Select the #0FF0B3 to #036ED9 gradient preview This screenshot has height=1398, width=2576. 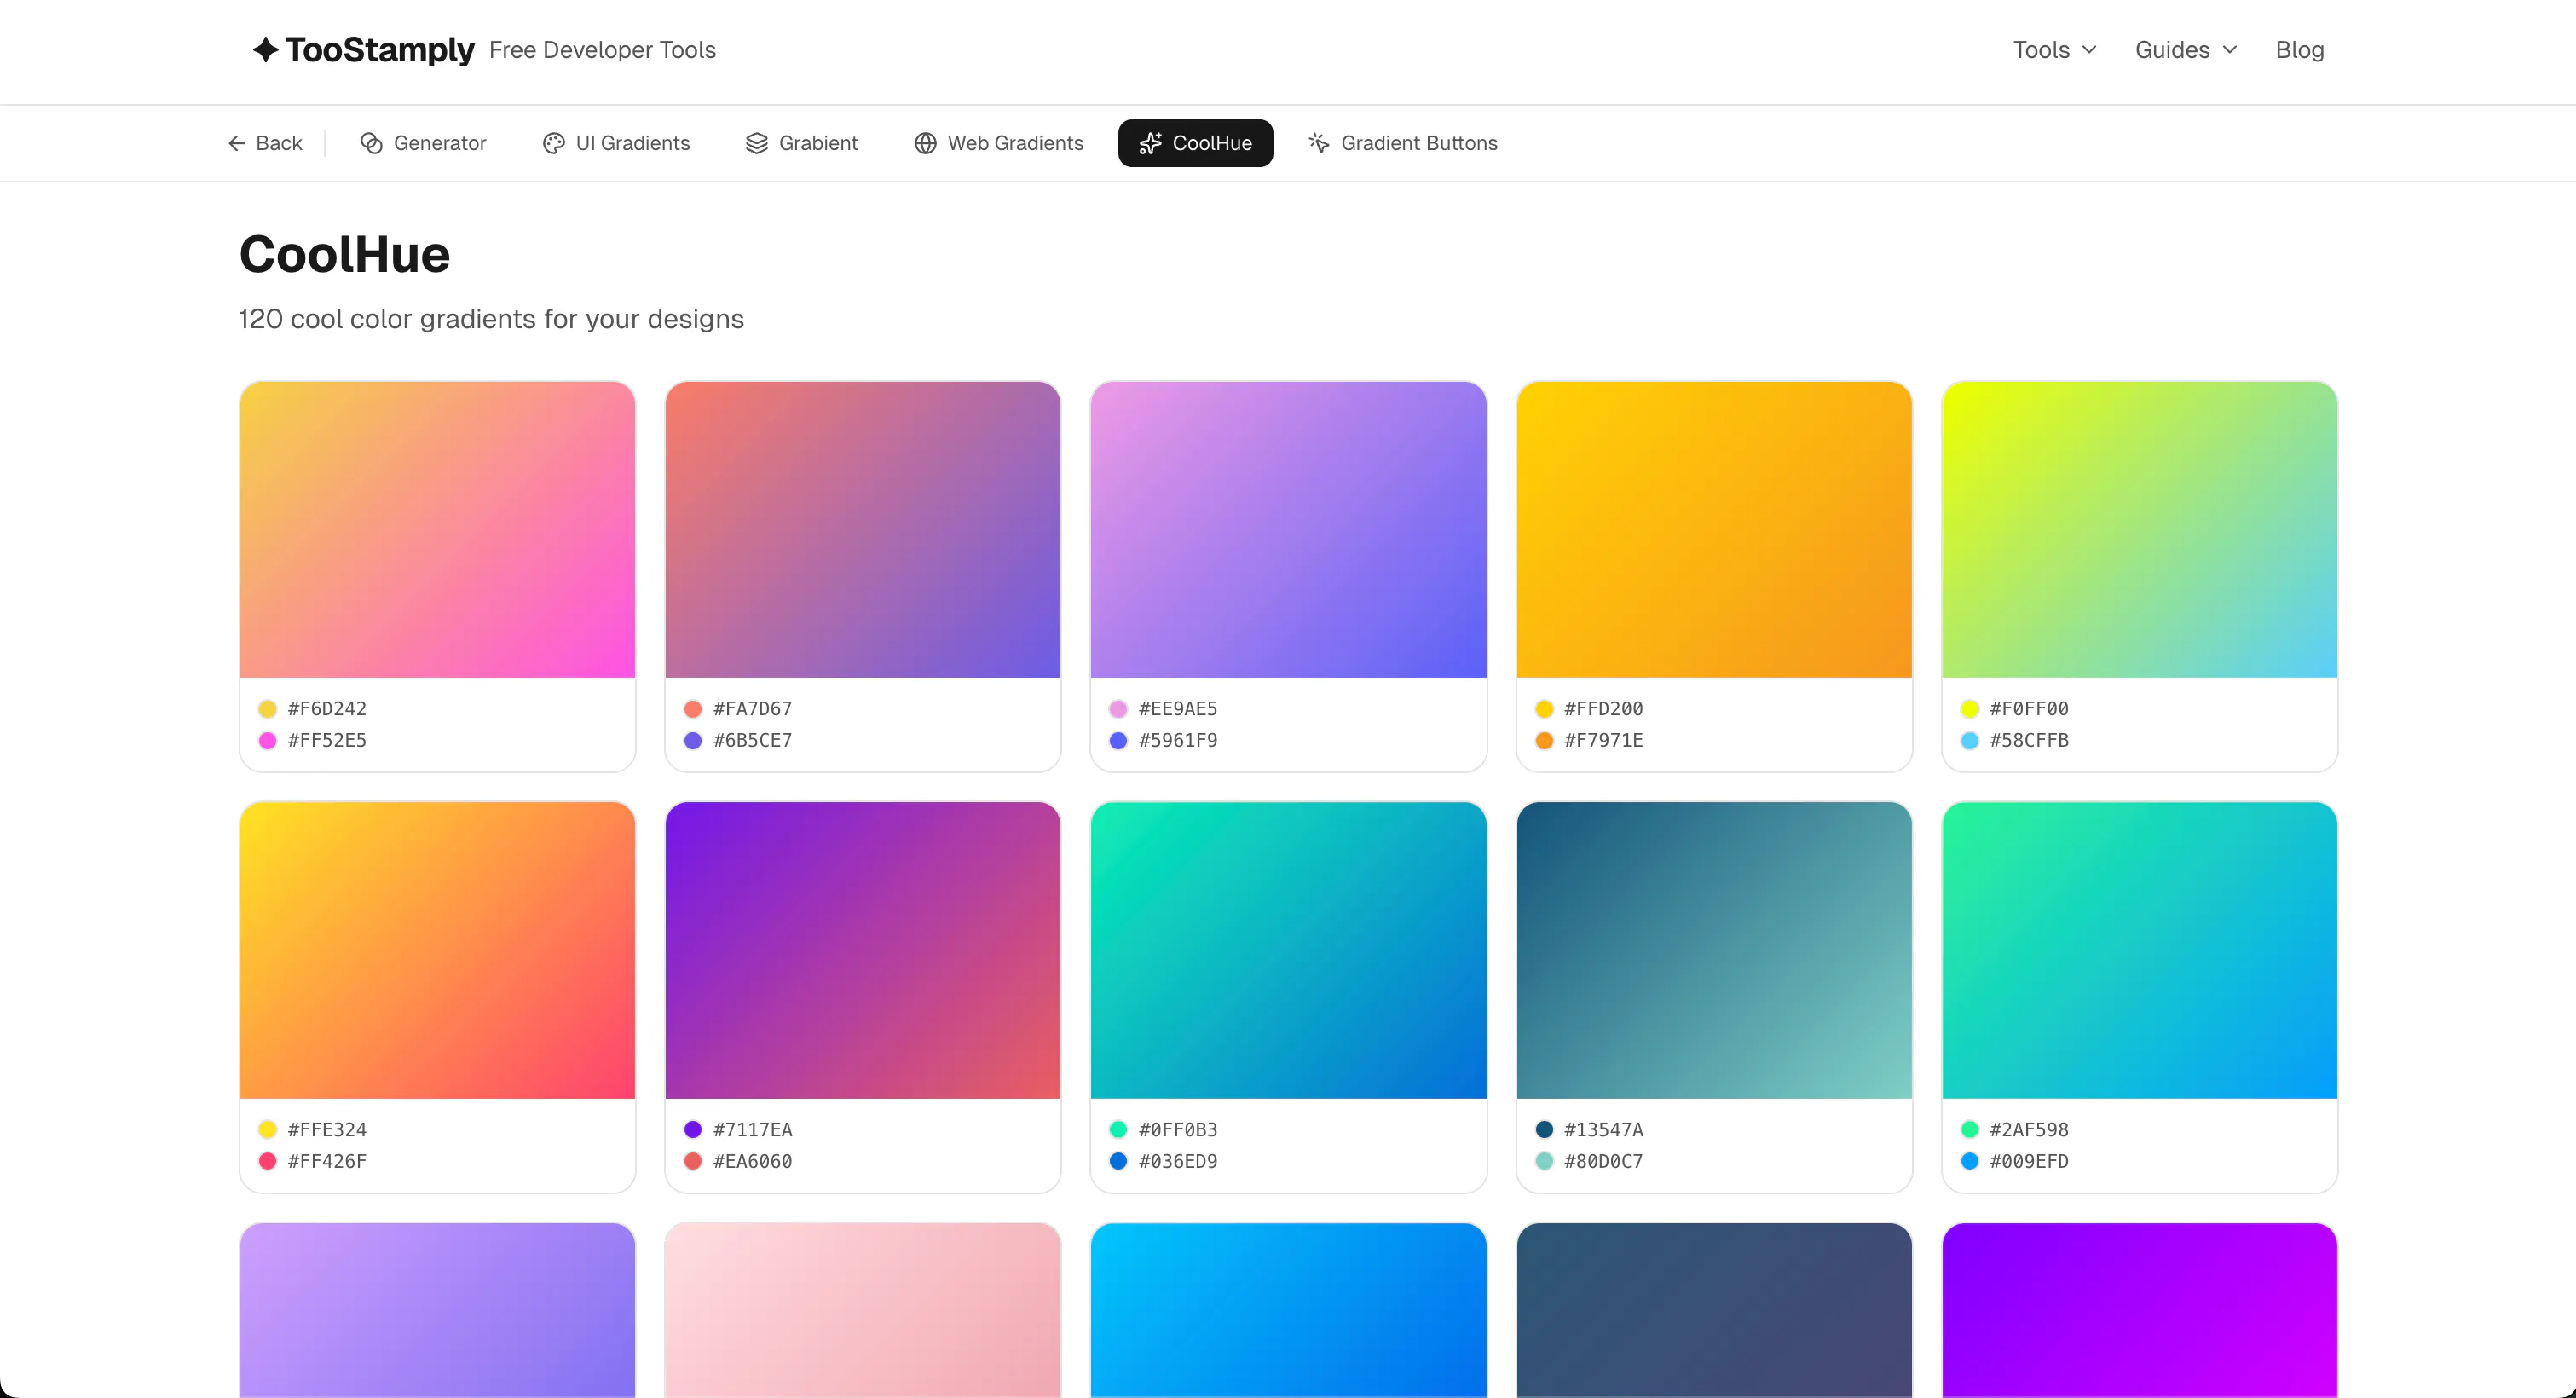coord(1288,950)
